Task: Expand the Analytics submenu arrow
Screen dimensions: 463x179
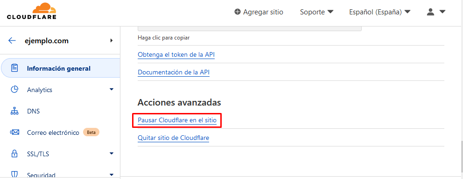Action: point(112,89)
